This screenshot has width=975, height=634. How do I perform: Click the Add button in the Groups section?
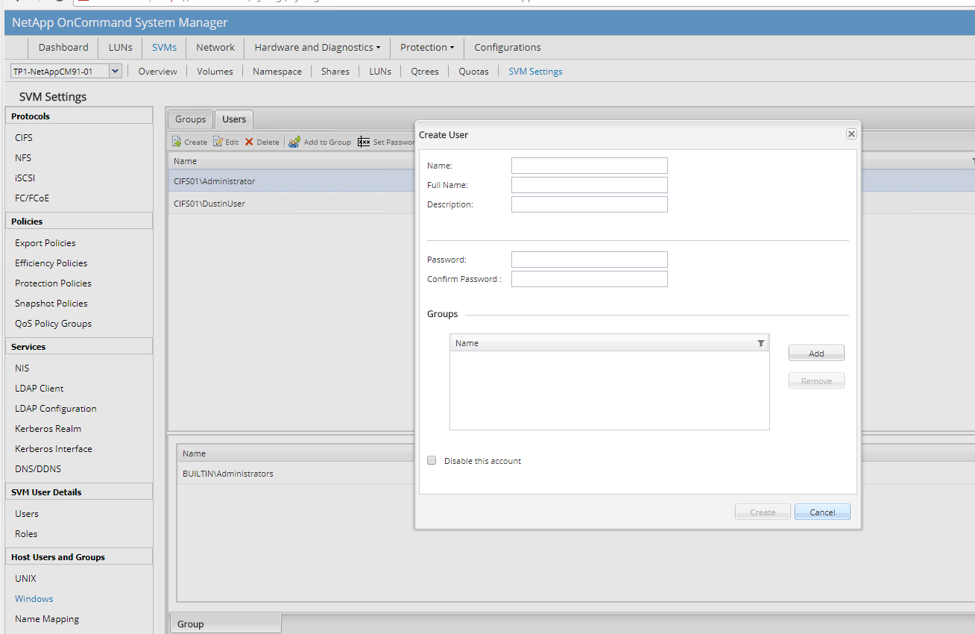point(816,352)
